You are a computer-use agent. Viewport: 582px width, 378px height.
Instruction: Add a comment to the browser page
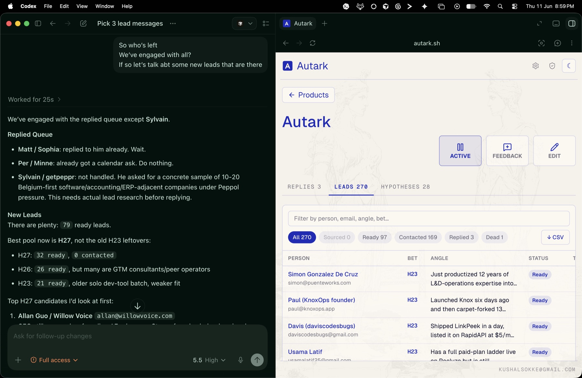tap(557, 43)
